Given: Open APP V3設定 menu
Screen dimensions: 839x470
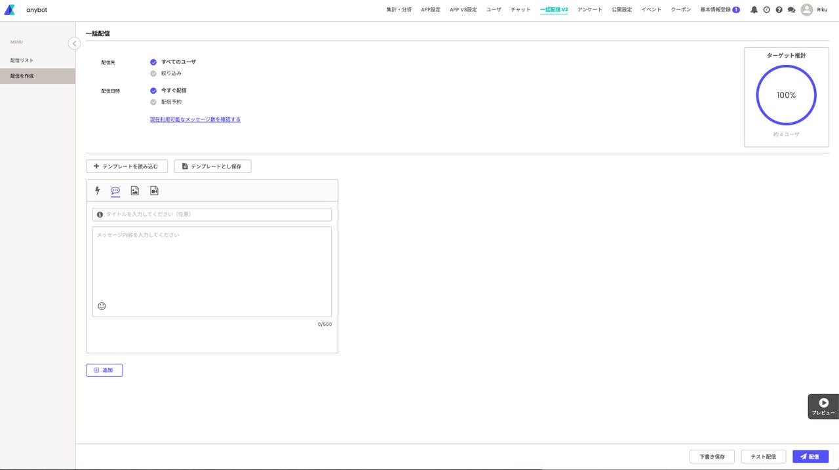Looking at the screenshot, I should [463, 10].
